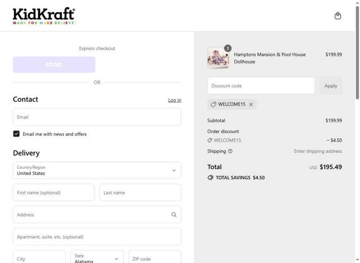
Task: Click the Total Savings tag icon
Action: coord(210,178)
